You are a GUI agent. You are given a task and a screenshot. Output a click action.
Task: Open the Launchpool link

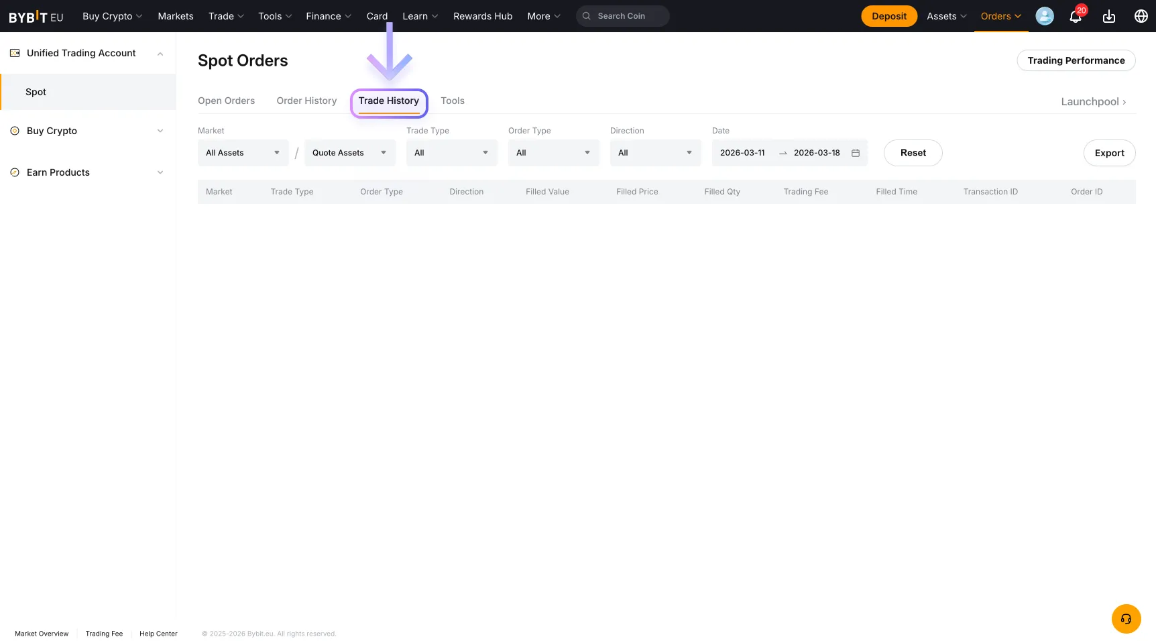1093,101
